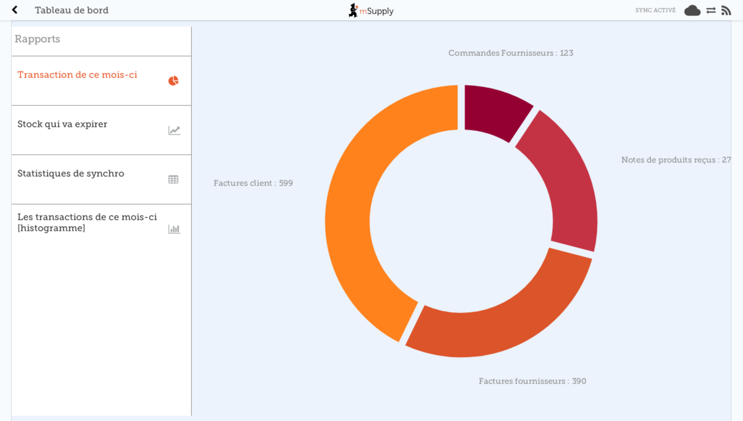Viewport: 743px width, 421px height.
Task: Open Transaction de ce mois-ci report
Action: pyautogui.click(x=77, y=75)
